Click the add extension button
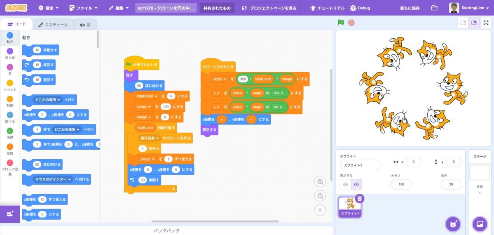 10,214
